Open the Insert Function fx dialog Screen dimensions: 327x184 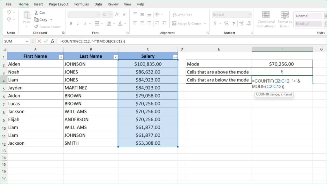[x=53, y=41]
